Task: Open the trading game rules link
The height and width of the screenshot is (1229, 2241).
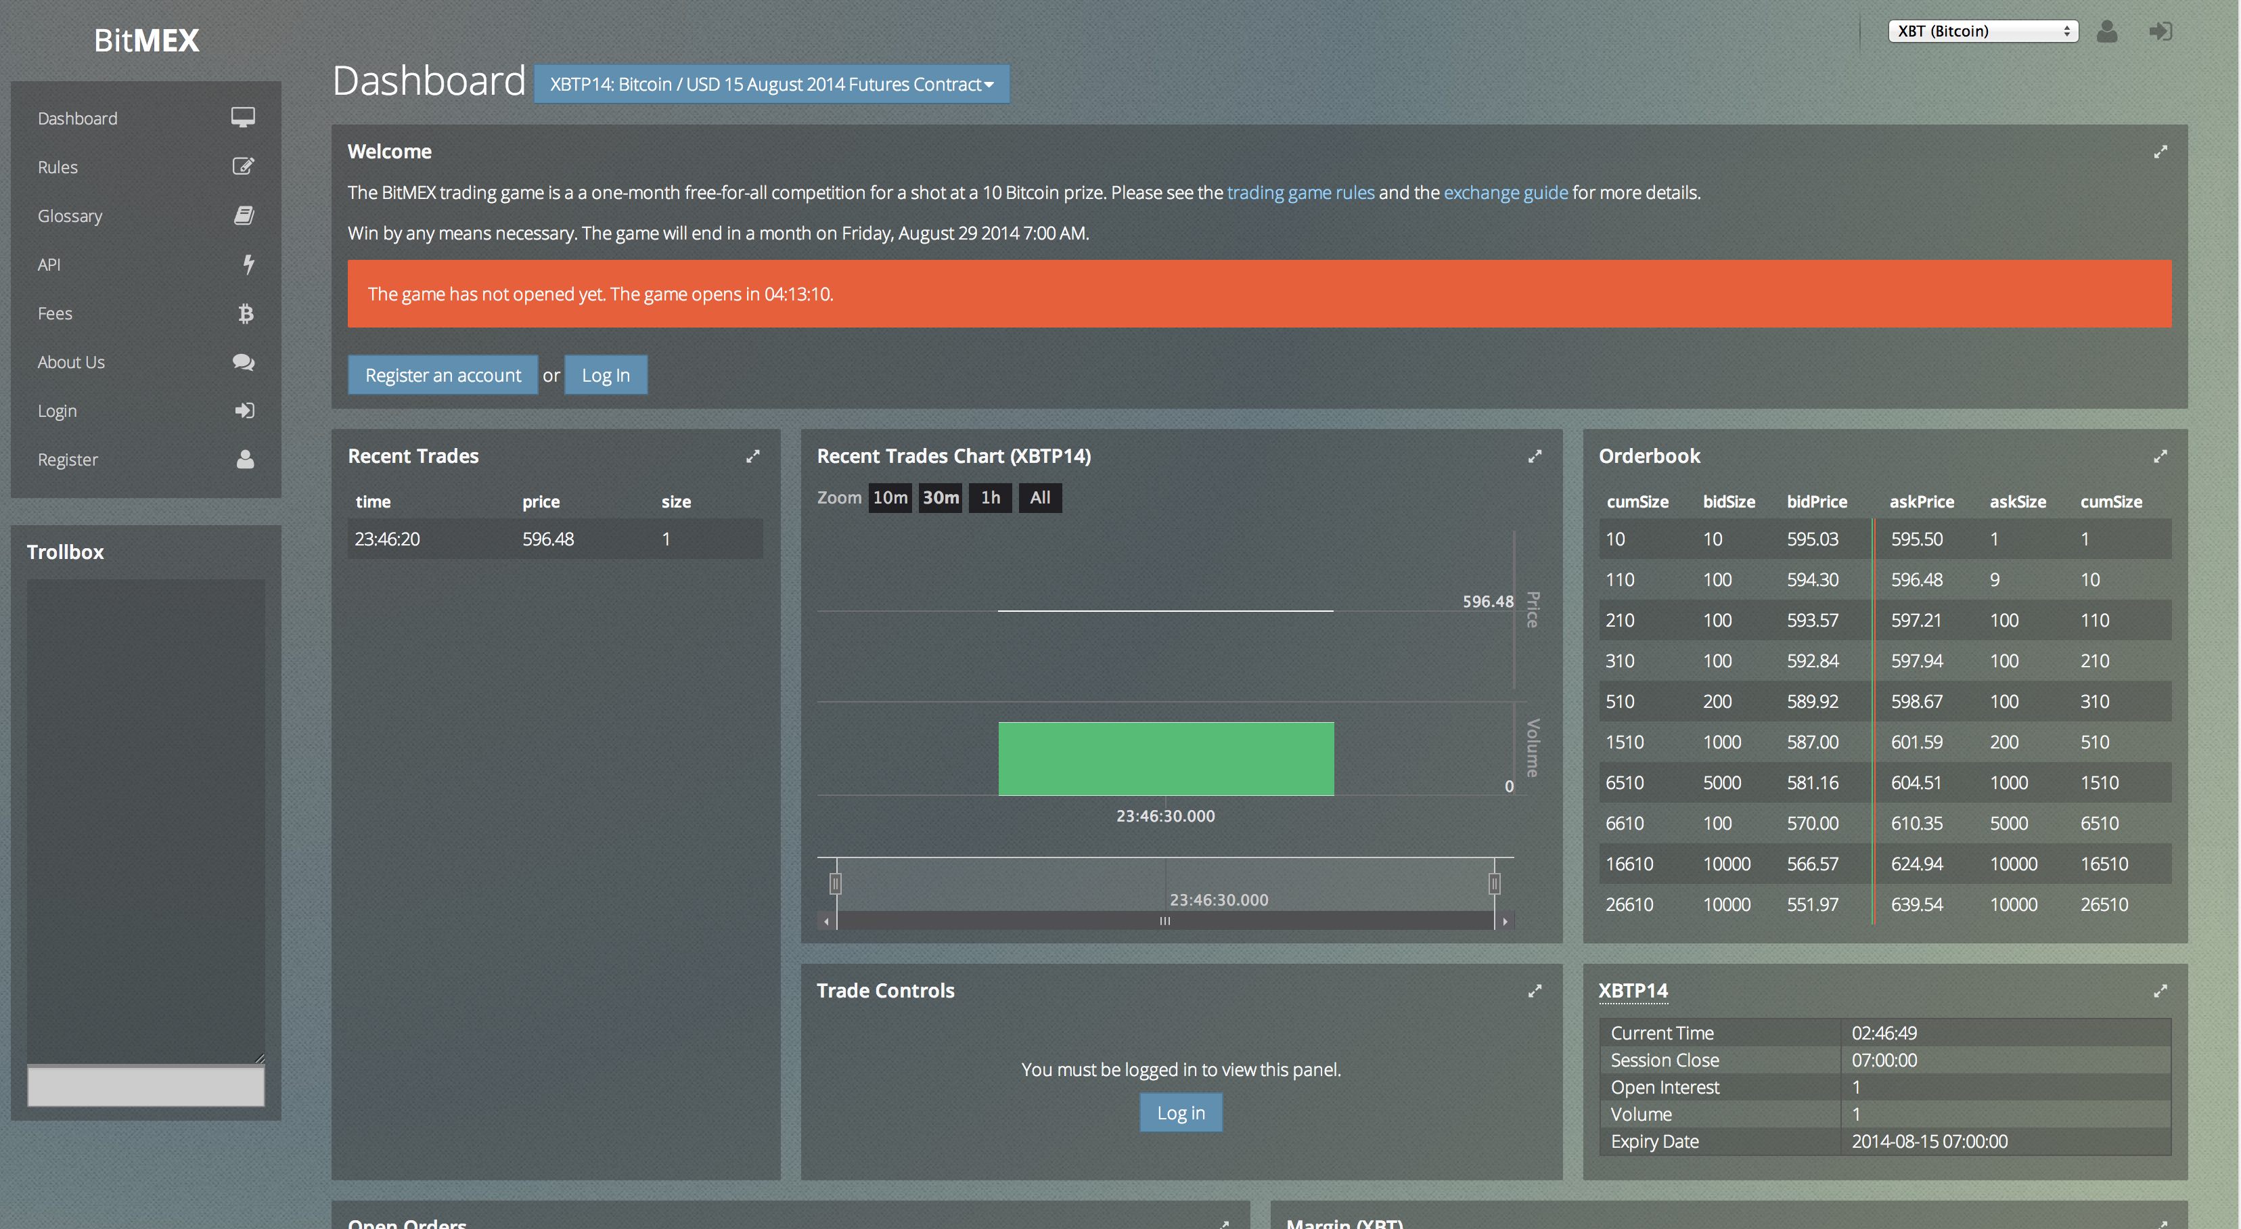Action: 1300,192
